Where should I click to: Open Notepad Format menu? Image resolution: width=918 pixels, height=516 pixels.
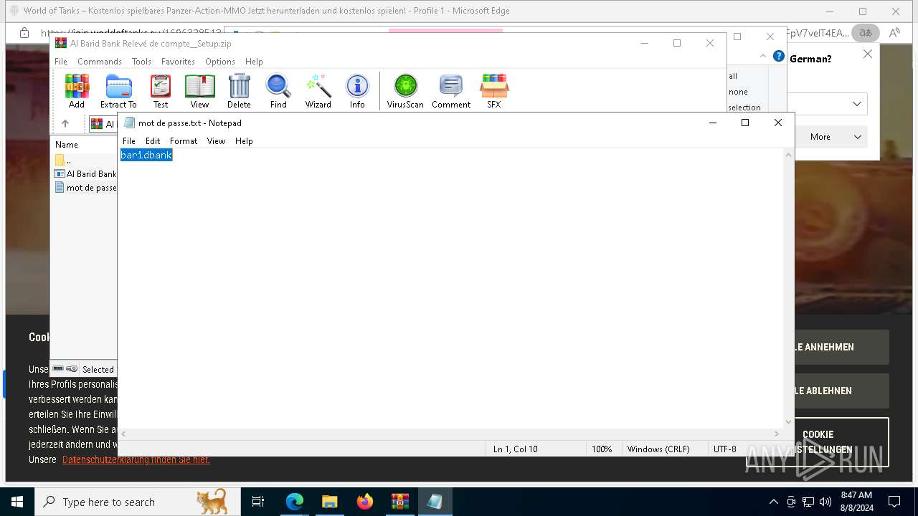pyautogui.click(x=184, y=141)
